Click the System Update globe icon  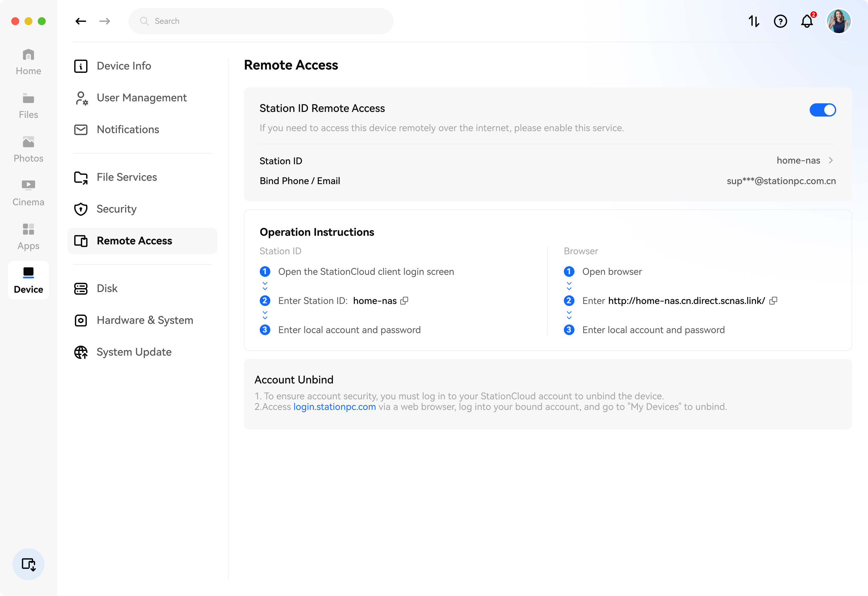(81, 352)
